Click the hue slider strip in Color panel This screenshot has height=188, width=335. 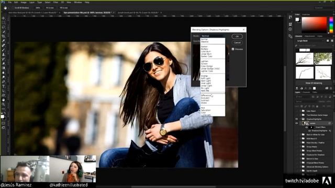click(331, 25)
